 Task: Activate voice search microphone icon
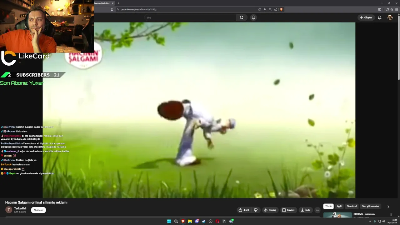click(x=253, y=17)
